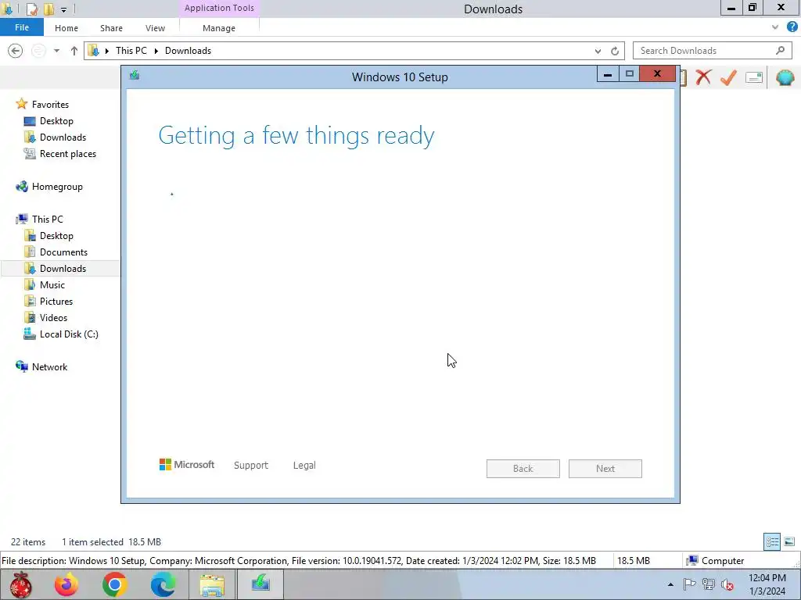Select Homegroup in navigation pane
Image resolution: width=801 pixels, height=600 pixels.
tap(57, 187)
